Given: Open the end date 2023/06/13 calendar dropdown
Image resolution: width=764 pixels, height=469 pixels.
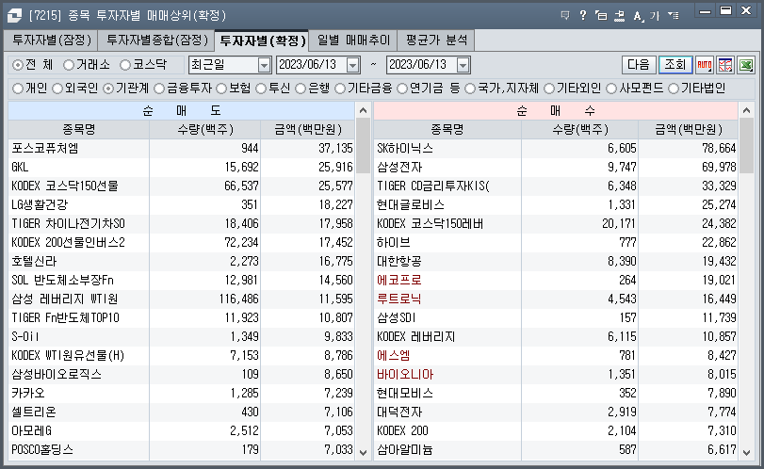Looking at the screenshot, I should (x=463, y=65).
